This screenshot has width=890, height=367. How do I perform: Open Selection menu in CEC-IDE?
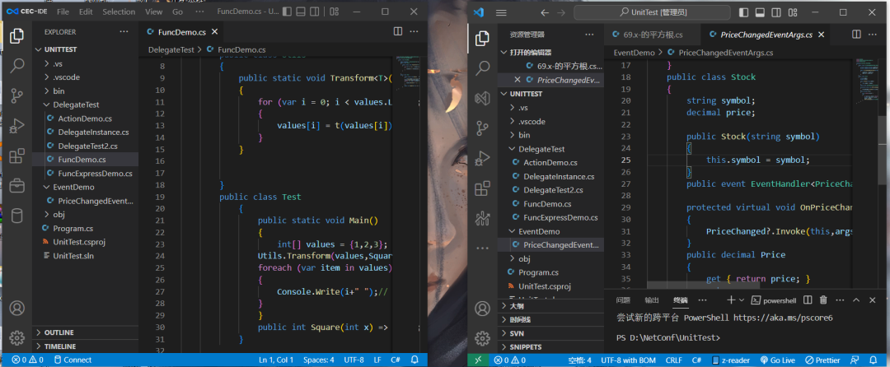coord(119,12)
